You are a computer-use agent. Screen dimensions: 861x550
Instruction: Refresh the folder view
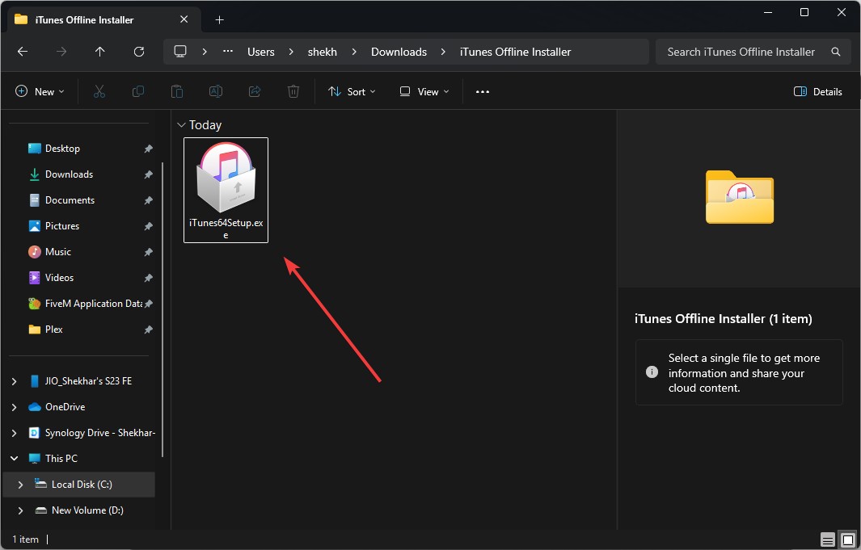(139, 52)
